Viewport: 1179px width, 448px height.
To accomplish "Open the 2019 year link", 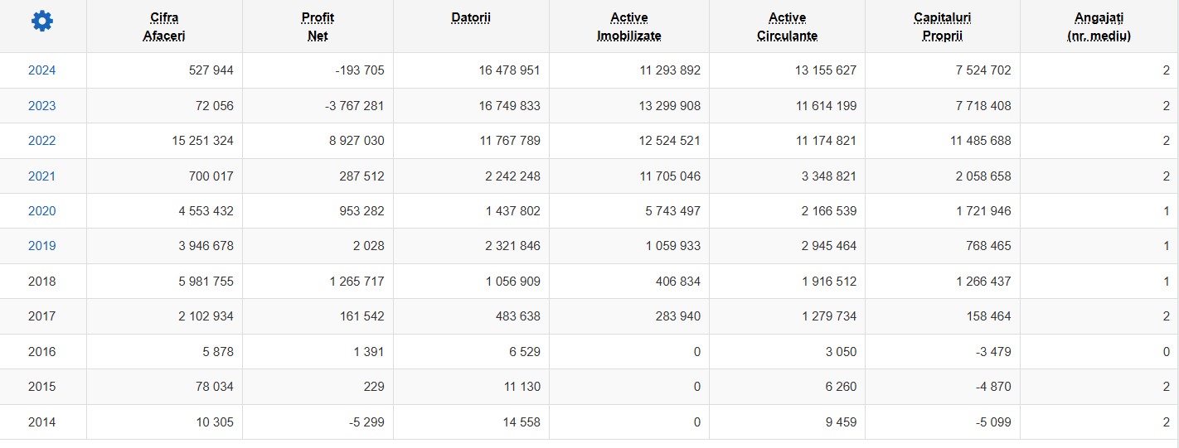I will [x=42, y=246].
